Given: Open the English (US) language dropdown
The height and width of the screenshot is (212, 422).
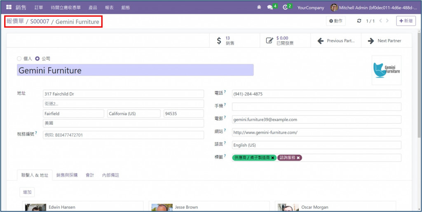Looking at the screenshot, I should pos(316,145).
